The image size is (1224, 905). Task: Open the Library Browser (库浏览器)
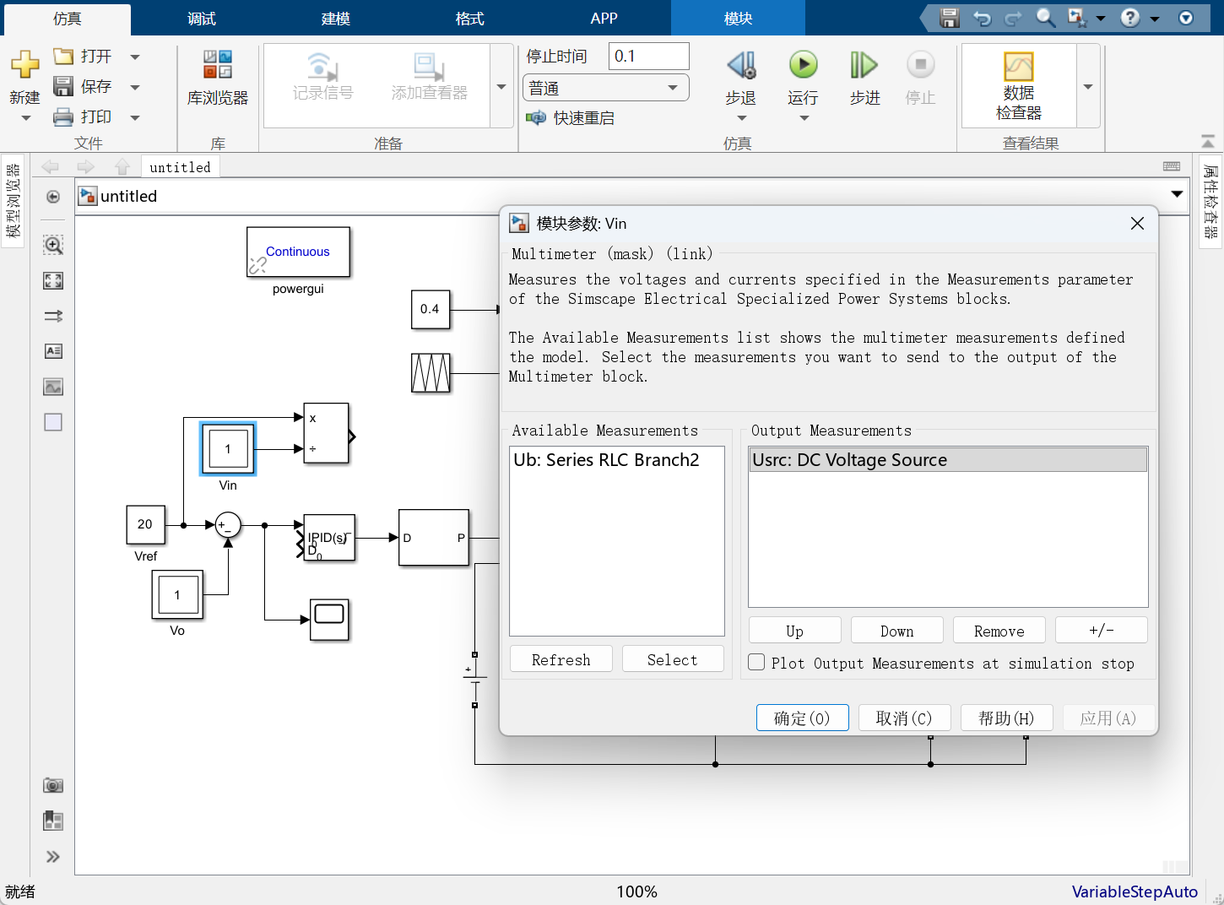click(218, 78)
